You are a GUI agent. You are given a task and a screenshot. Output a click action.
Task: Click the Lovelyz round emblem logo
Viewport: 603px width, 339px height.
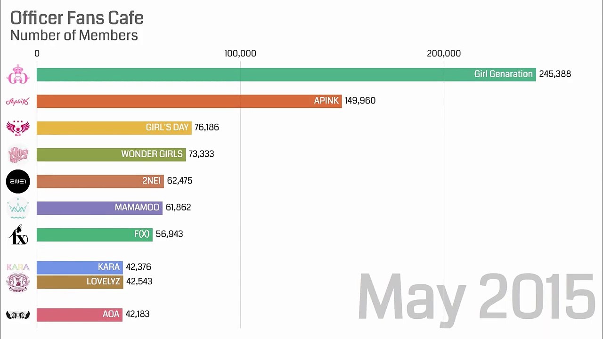pyautogui.click(x=18, y=282)
